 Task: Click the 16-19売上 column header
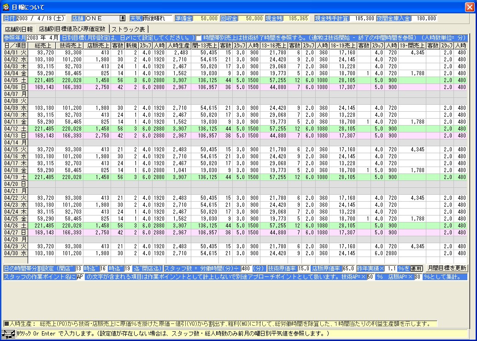(343, 46)
